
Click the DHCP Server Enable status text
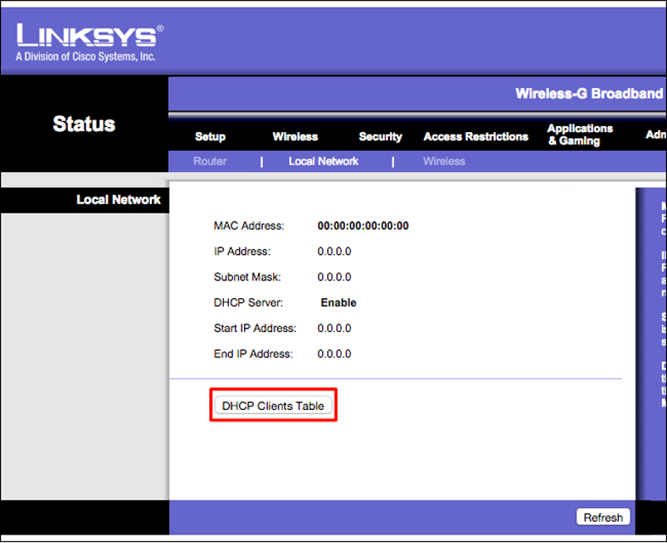click(x=338, y=302)
